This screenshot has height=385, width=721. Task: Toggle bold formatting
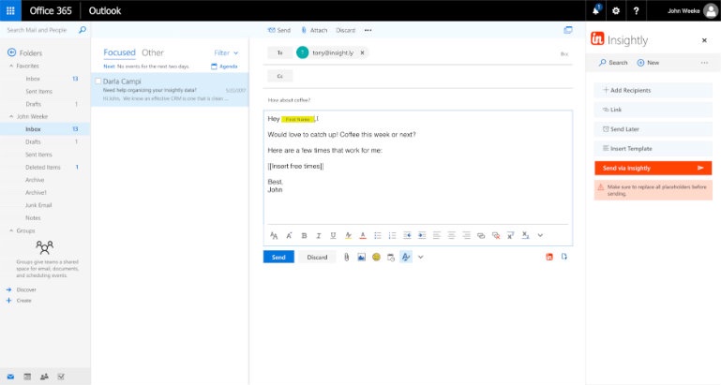point(304,236)
